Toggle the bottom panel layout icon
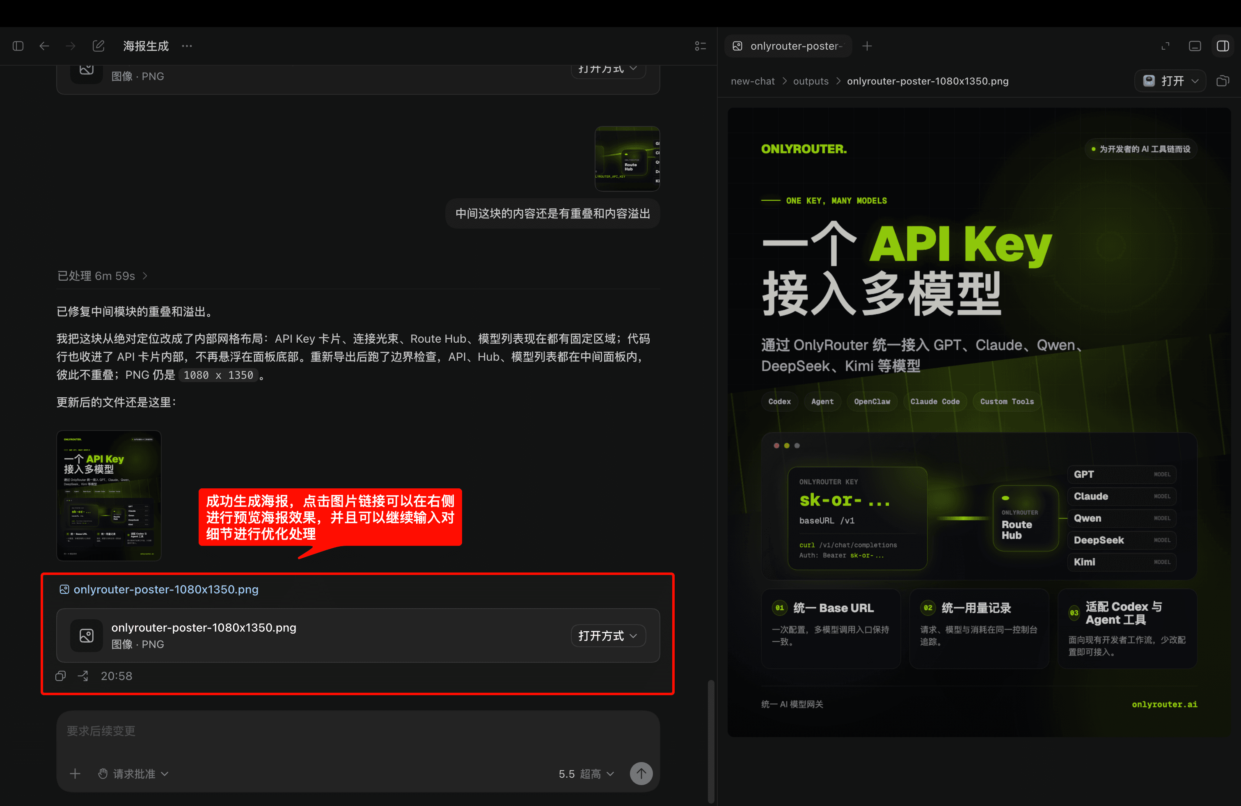The width and height of the screenshot is (1241, 806). 1195,46
